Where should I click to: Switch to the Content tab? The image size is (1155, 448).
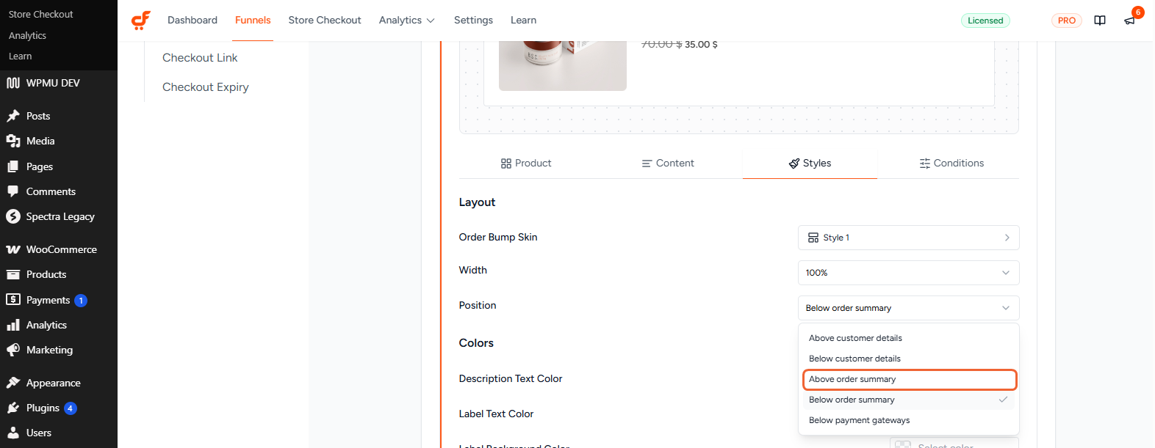click(668, 163)
